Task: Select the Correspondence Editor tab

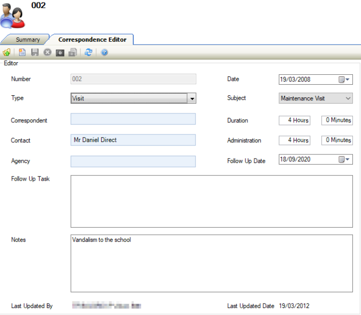Action: pyautogui.click(x=92, y=40)
